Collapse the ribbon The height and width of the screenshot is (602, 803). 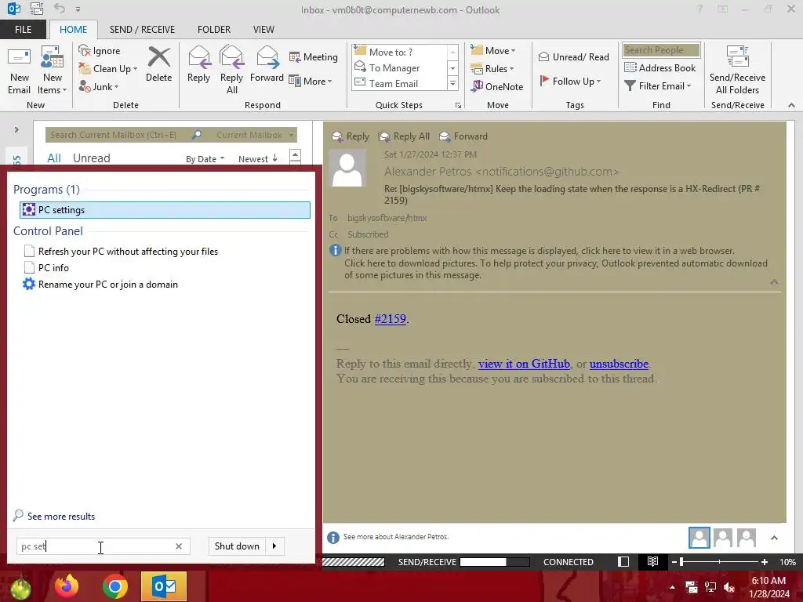(x=791, y=106)
